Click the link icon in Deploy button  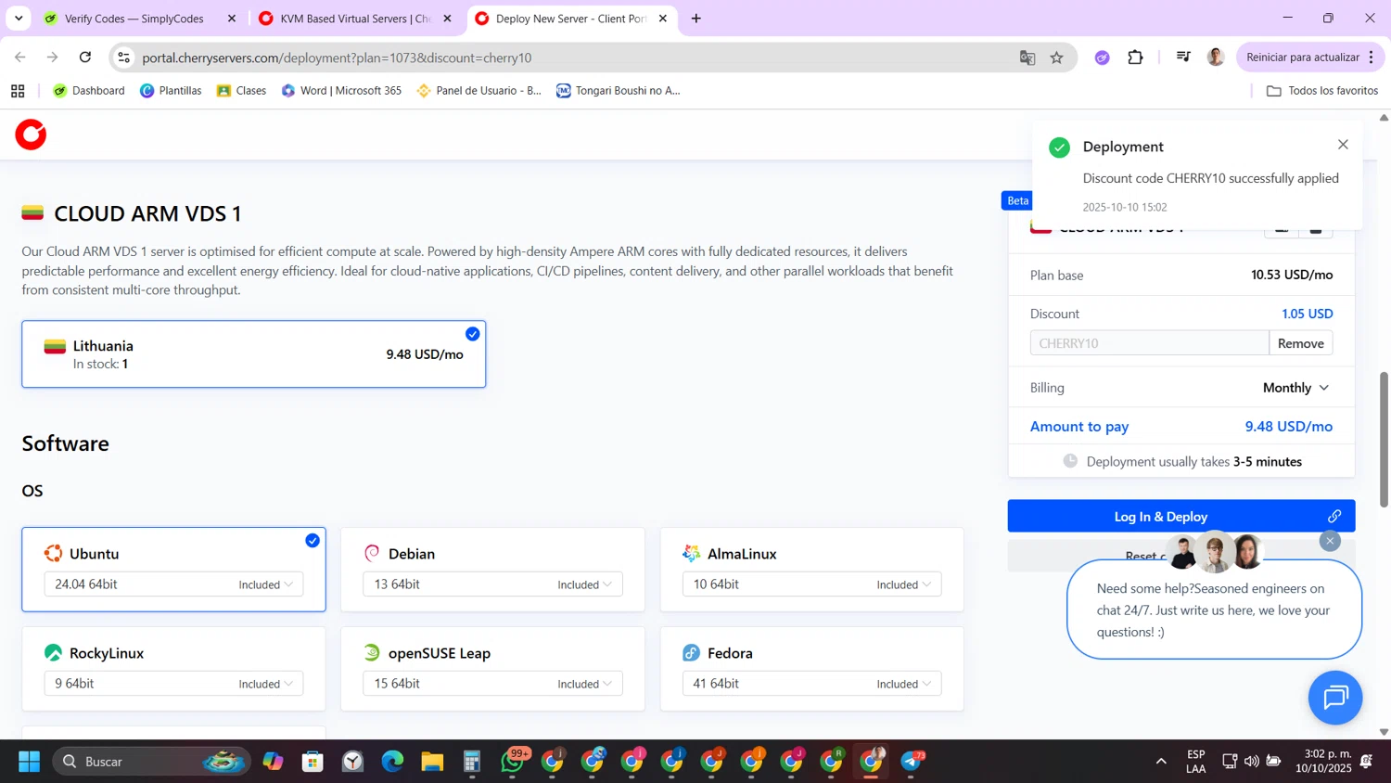pyautogui.click(x=1334, y=516)
